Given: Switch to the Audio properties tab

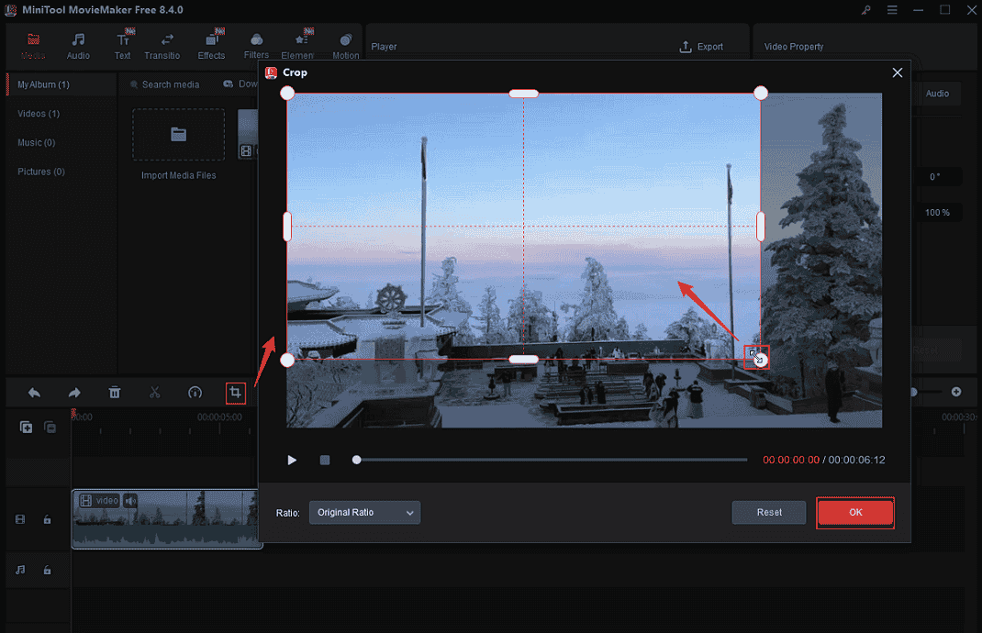Looking at the screenshot, I should pyautogui.click(x=938, y=94).
